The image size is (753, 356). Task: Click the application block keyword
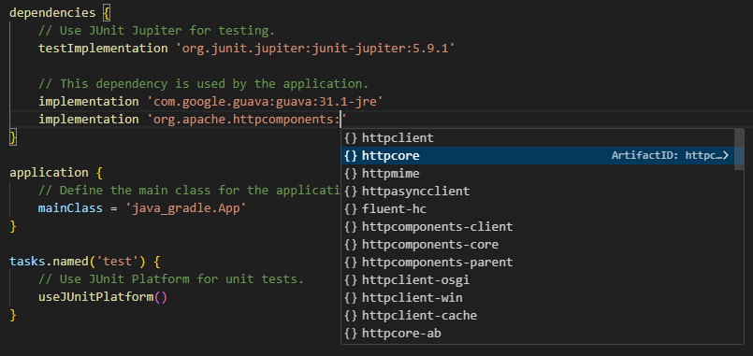click(49, 173)
